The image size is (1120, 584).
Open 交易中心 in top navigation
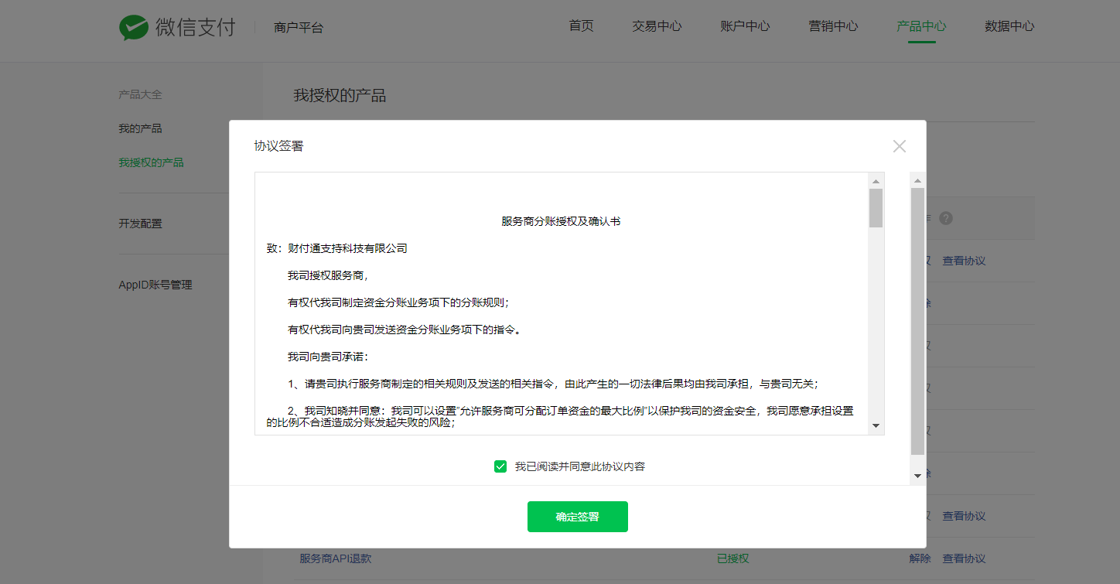pyautogui.click(x=657, y=26)
